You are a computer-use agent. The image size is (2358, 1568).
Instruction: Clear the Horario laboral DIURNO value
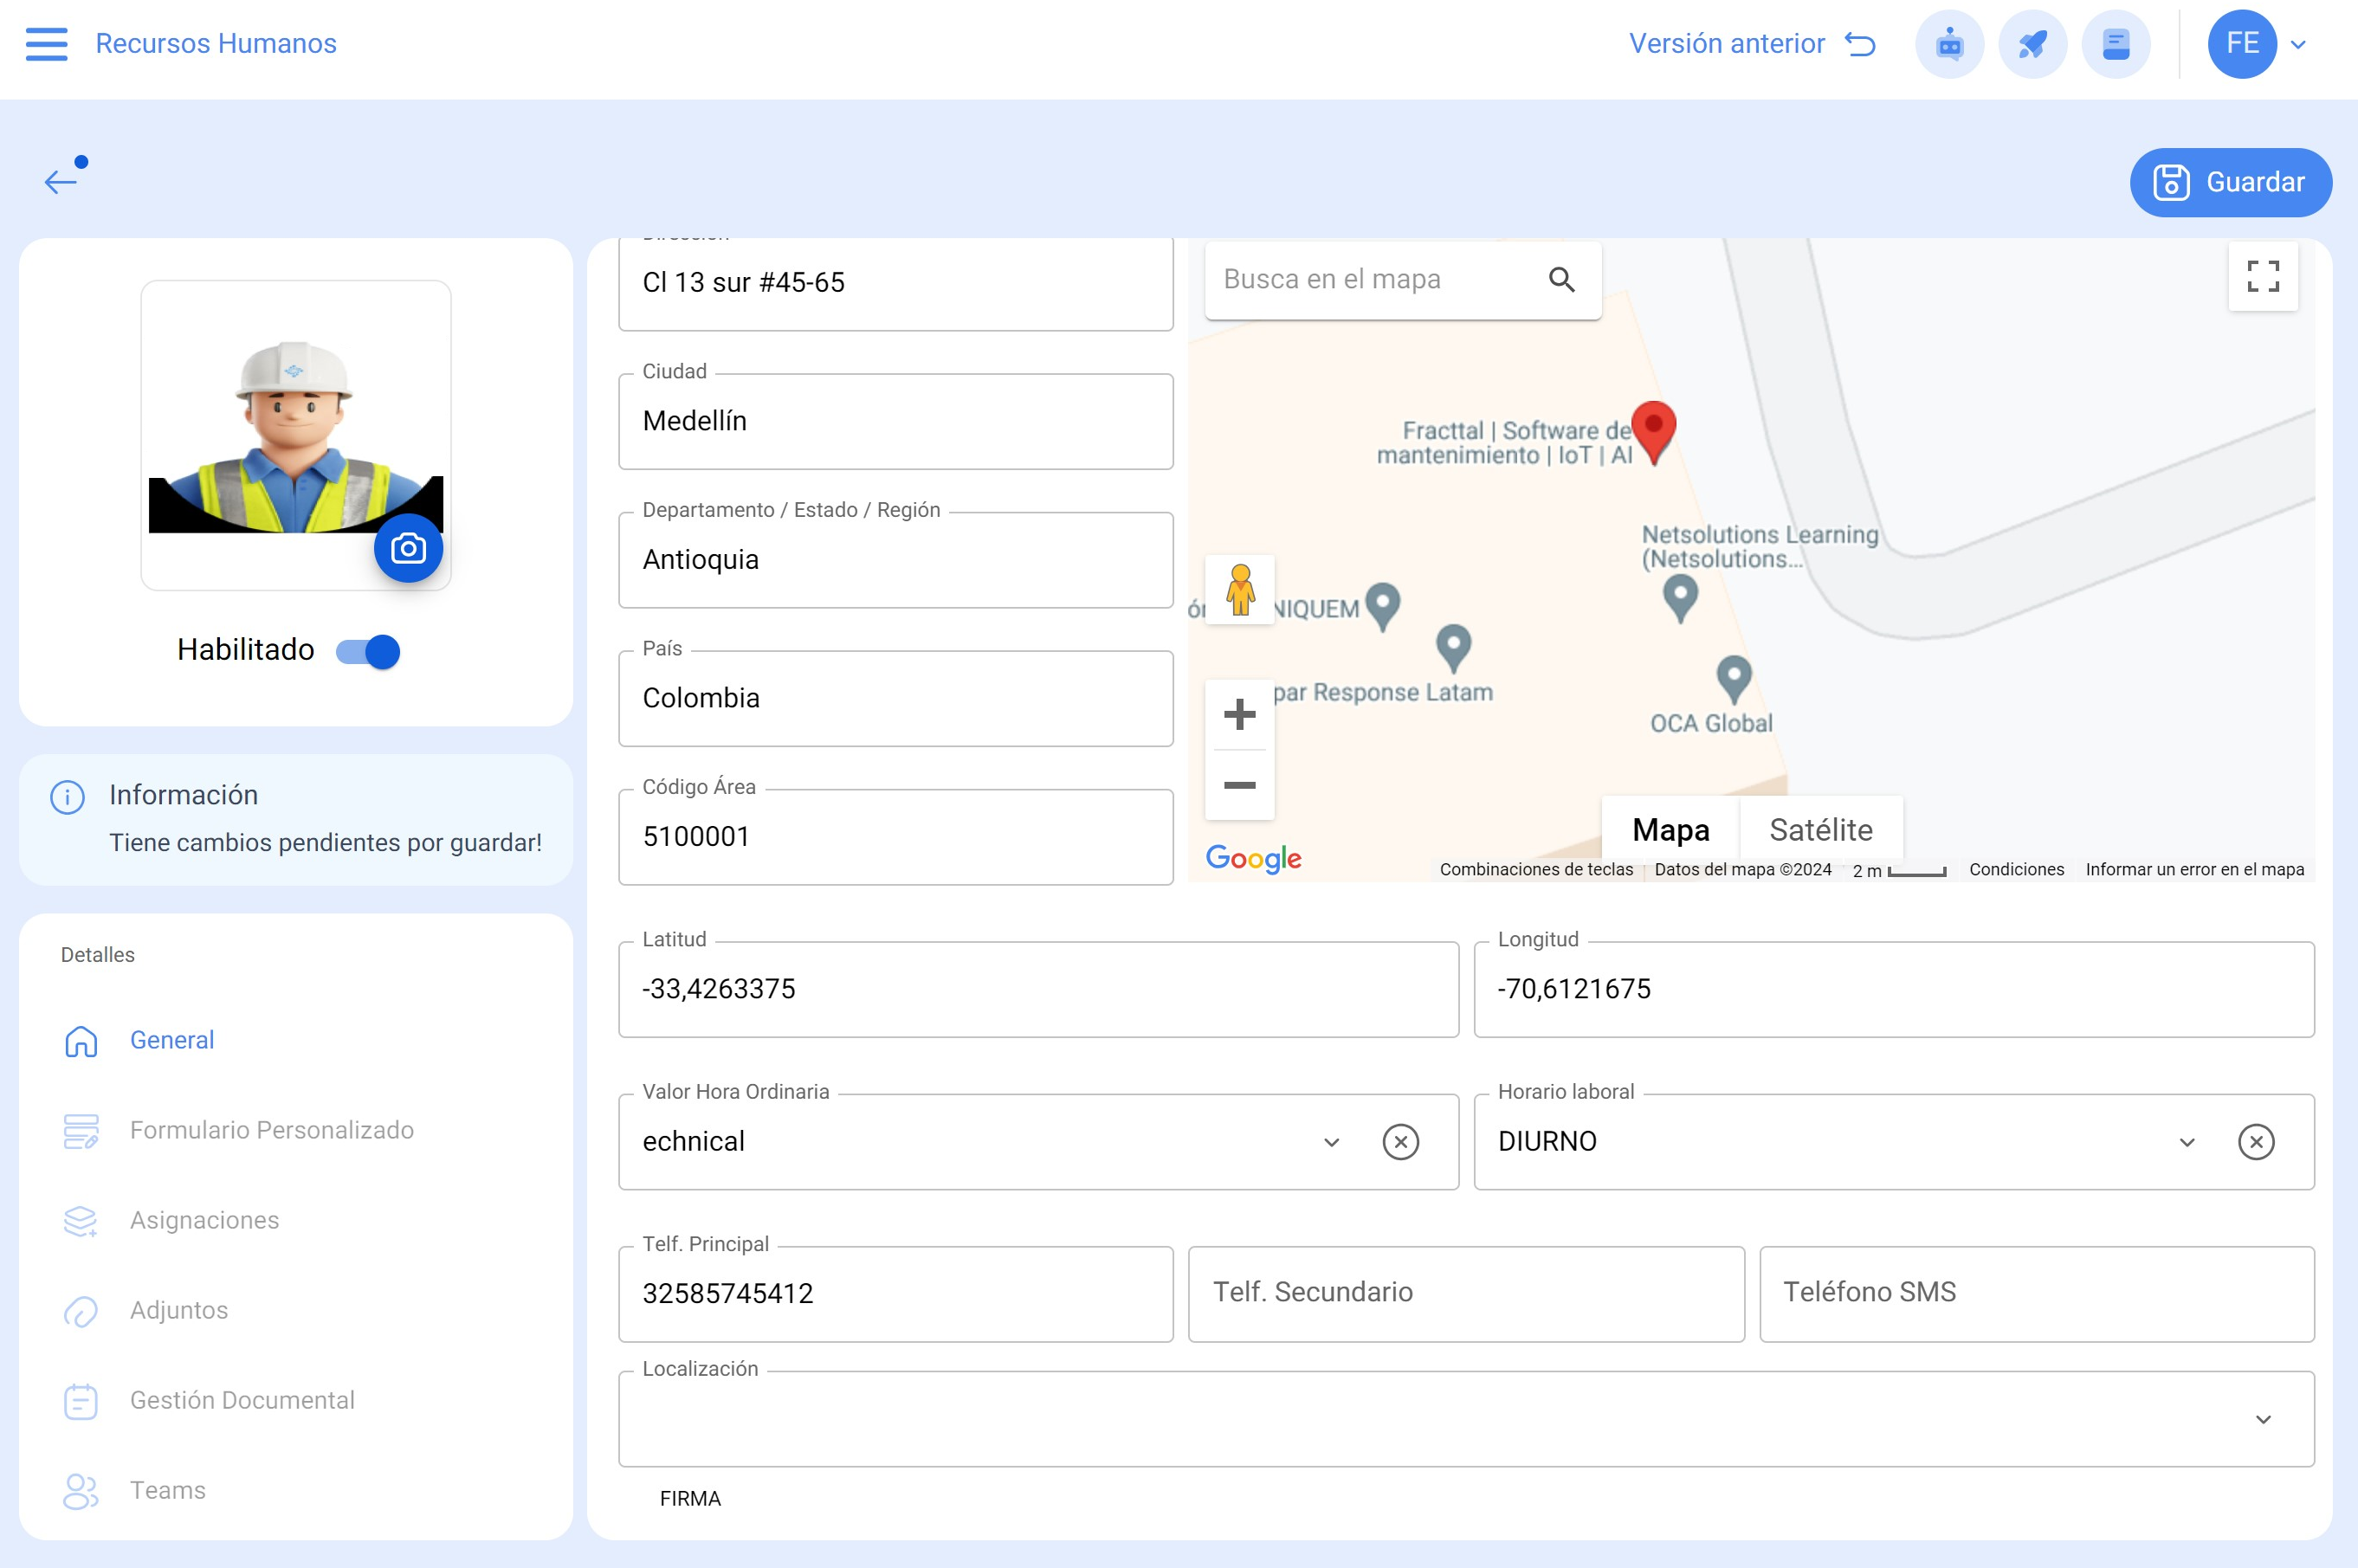(x=2256, y=1142)
